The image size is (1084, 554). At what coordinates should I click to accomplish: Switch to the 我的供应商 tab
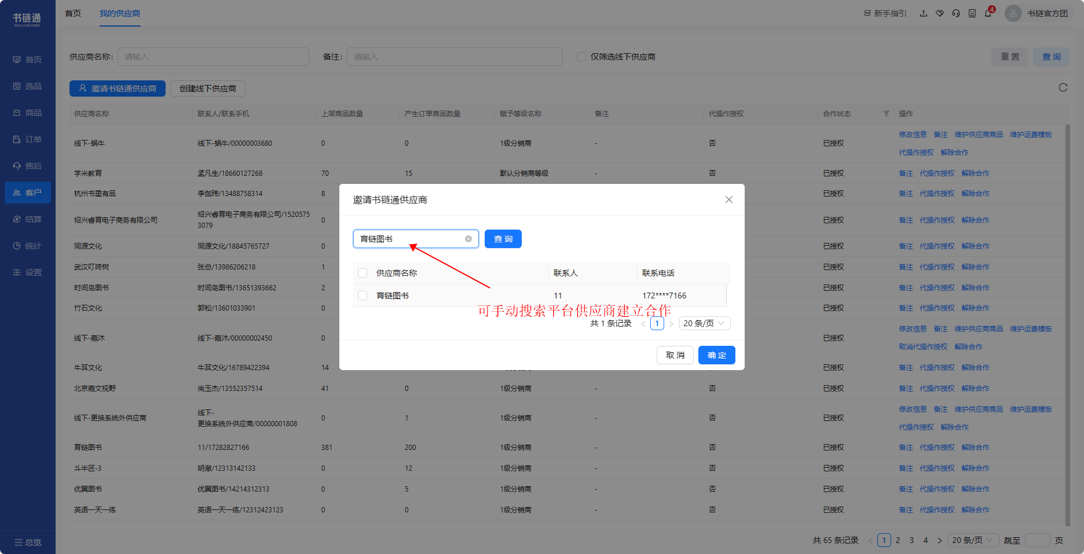point(120,13)
